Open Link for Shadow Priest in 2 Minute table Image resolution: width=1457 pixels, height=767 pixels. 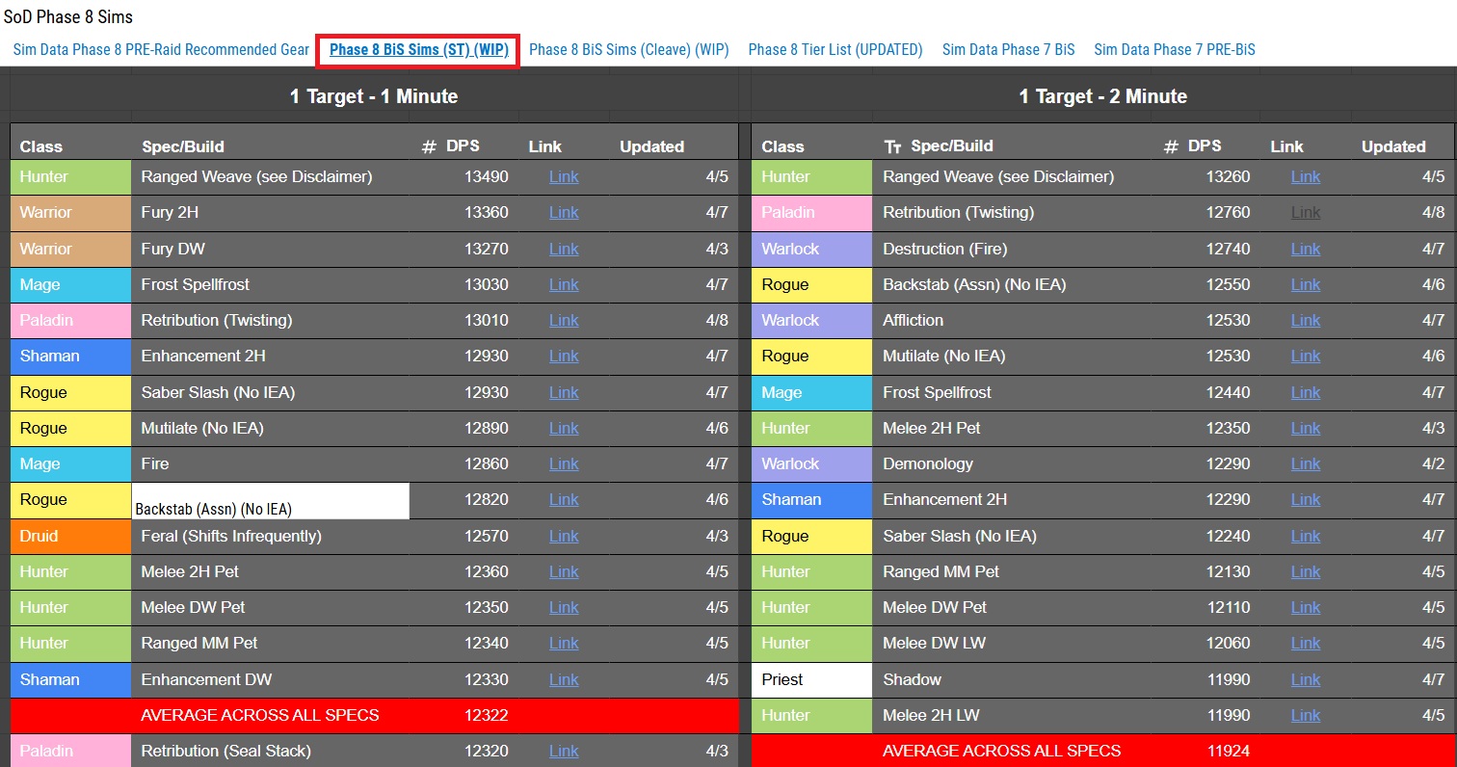[1306, 679]
